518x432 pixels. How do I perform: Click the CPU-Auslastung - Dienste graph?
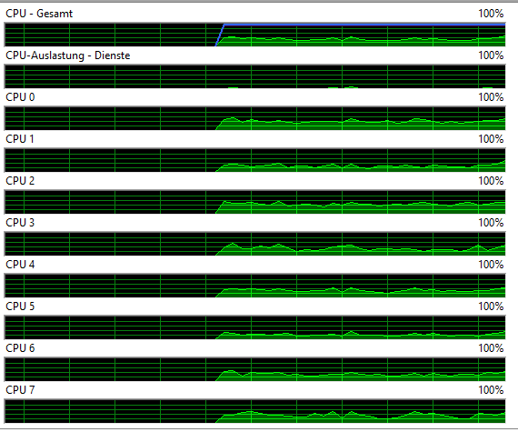click(x=254, y=76)
